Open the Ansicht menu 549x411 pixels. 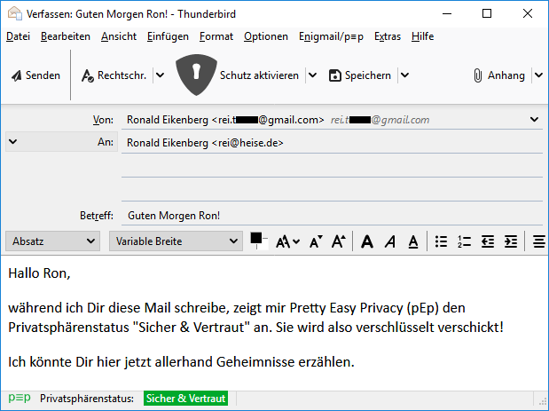pos(119,36)
